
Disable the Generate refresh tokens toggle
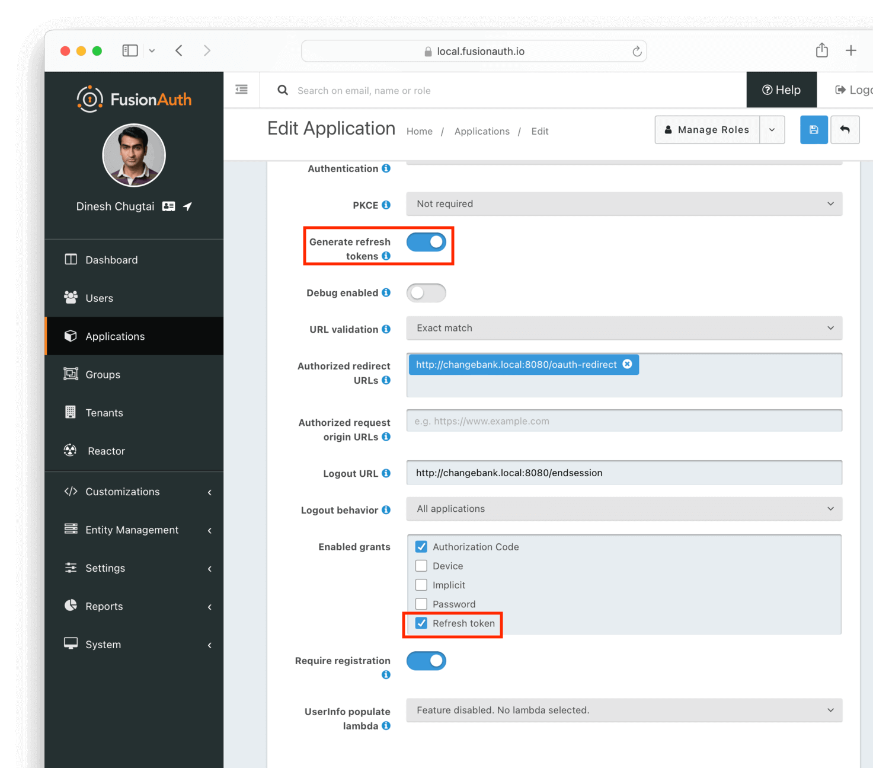click(426, 242)
